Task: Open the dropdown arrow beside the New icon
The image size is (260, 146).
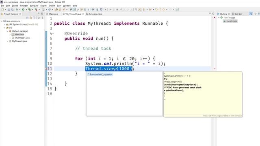Action: coord(5,9)
